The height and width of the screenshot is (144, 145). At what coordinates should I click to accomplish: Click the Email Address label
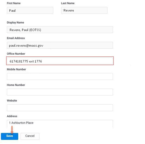pos(16,38)
